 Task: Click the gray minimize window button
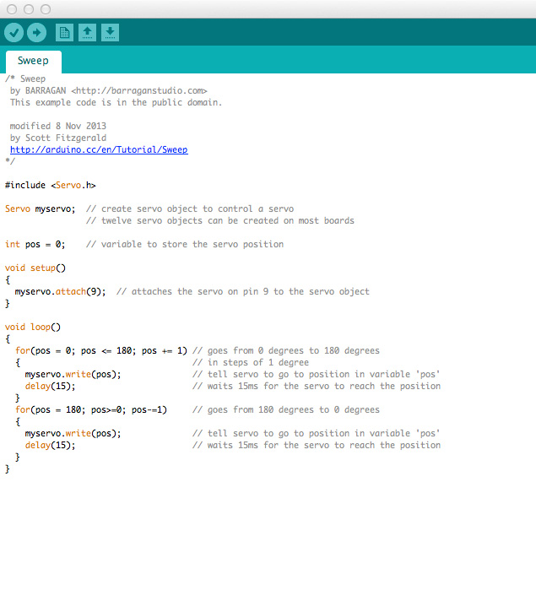(29, 9)
